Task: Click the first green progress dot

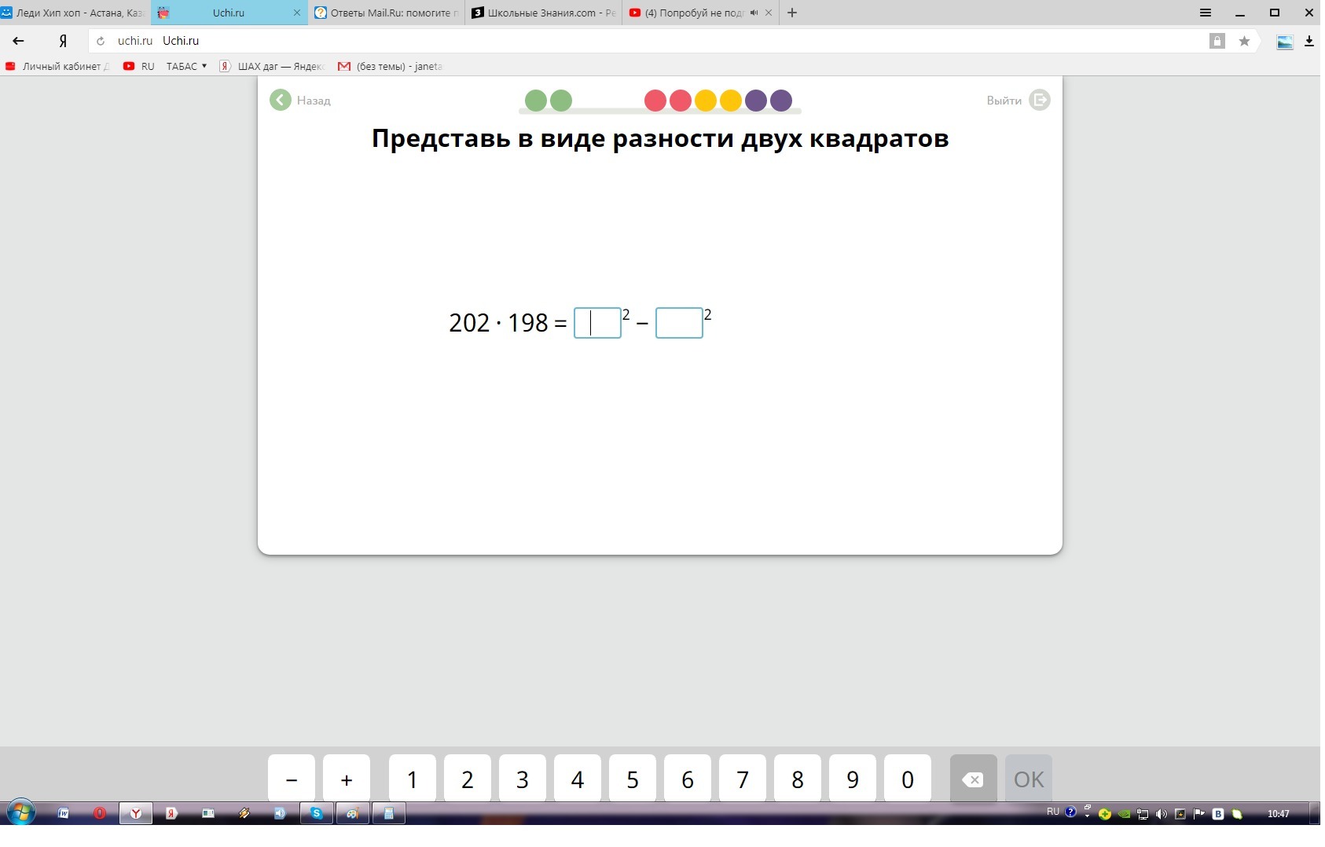Action: [536, 100]
